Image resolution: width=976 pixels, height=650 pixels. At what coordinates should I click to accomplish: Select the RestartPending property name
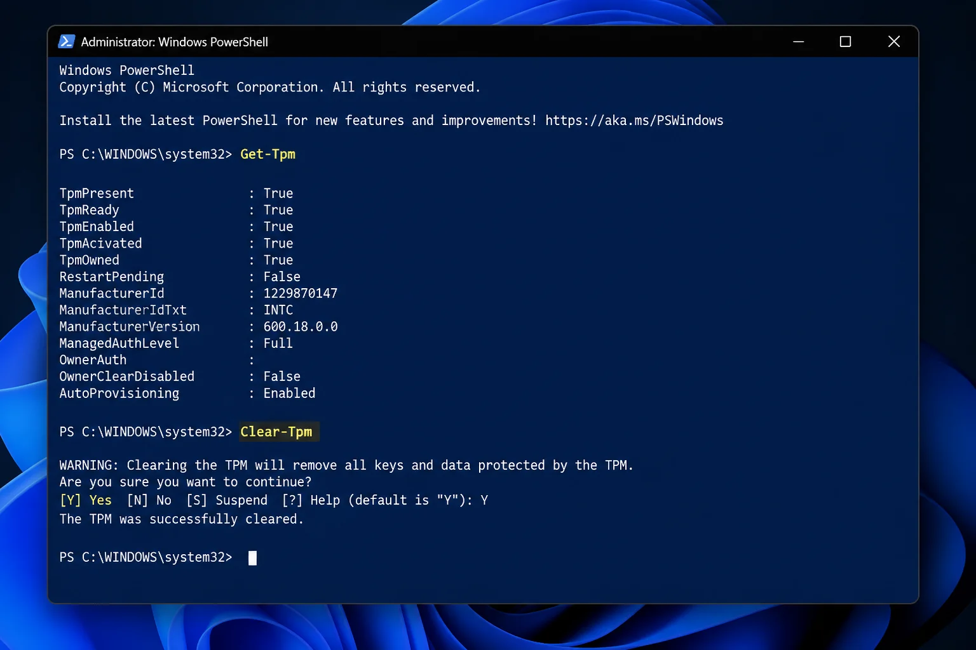point(112,277)
